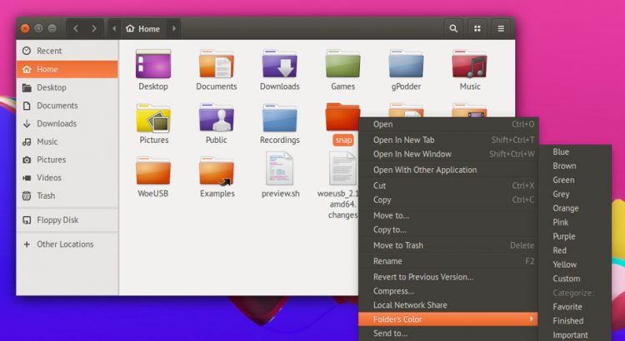Open Downloads in sidebar
625x341 pixels.
tap(67, 124)
